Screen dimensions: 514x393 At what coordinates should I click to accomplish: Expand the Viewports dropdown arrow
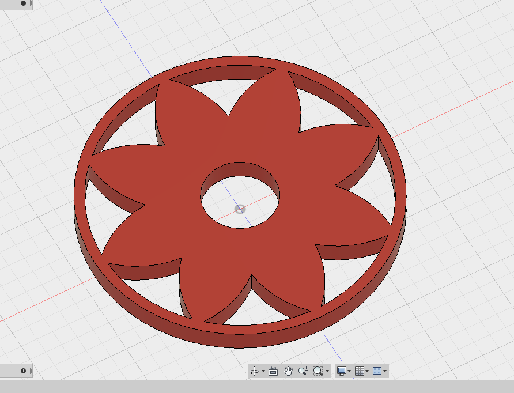385,371
